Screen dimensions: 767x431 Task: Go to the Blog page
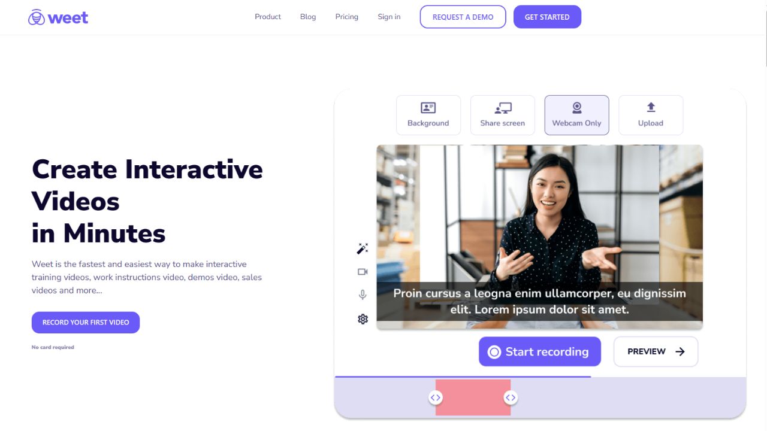click(308, 17)
